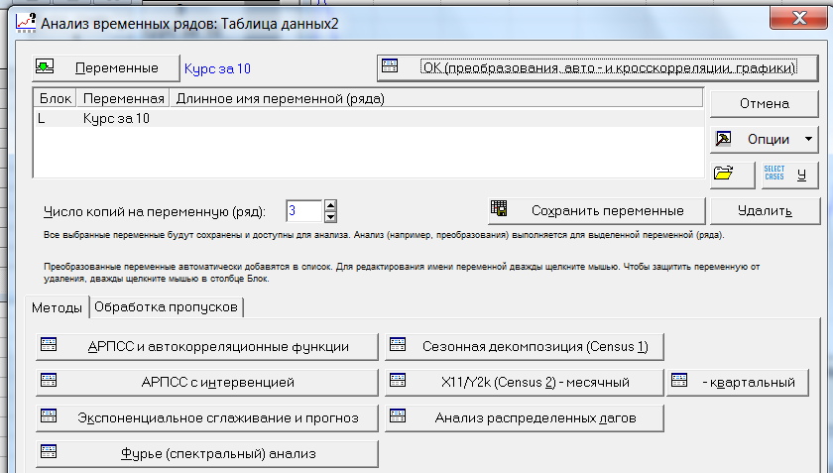Click the green variables icon on Переменные
Viewport: 833px width, 473px height.
pos(45,66)
